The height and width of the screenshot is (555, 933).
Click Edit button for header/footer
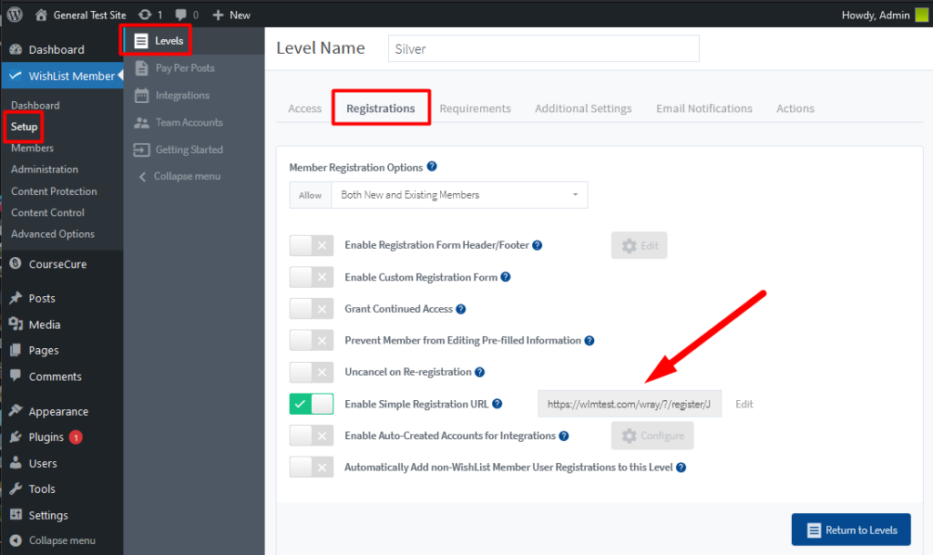click(x=639, y=245)
